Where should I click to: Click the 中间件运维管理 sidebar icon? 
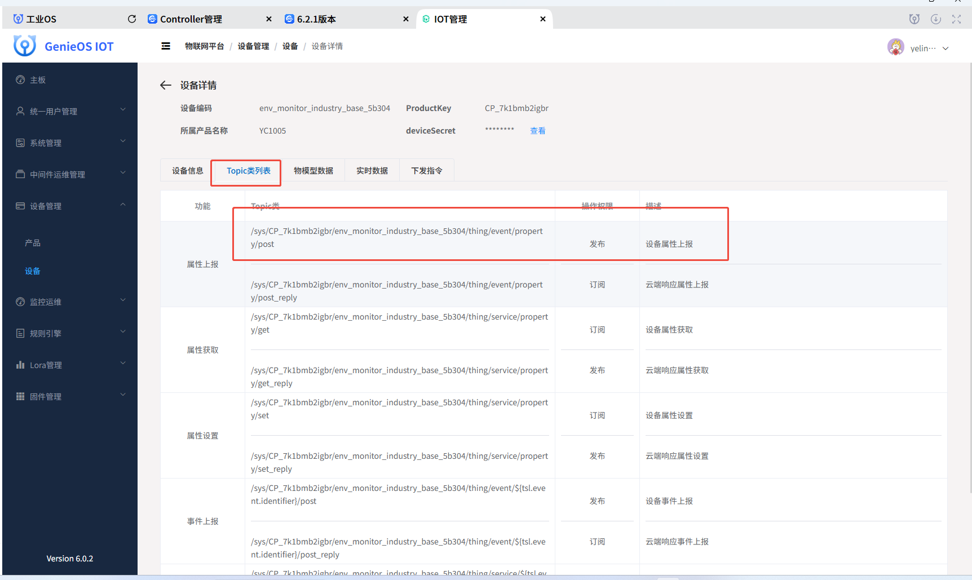click(21, 174)
